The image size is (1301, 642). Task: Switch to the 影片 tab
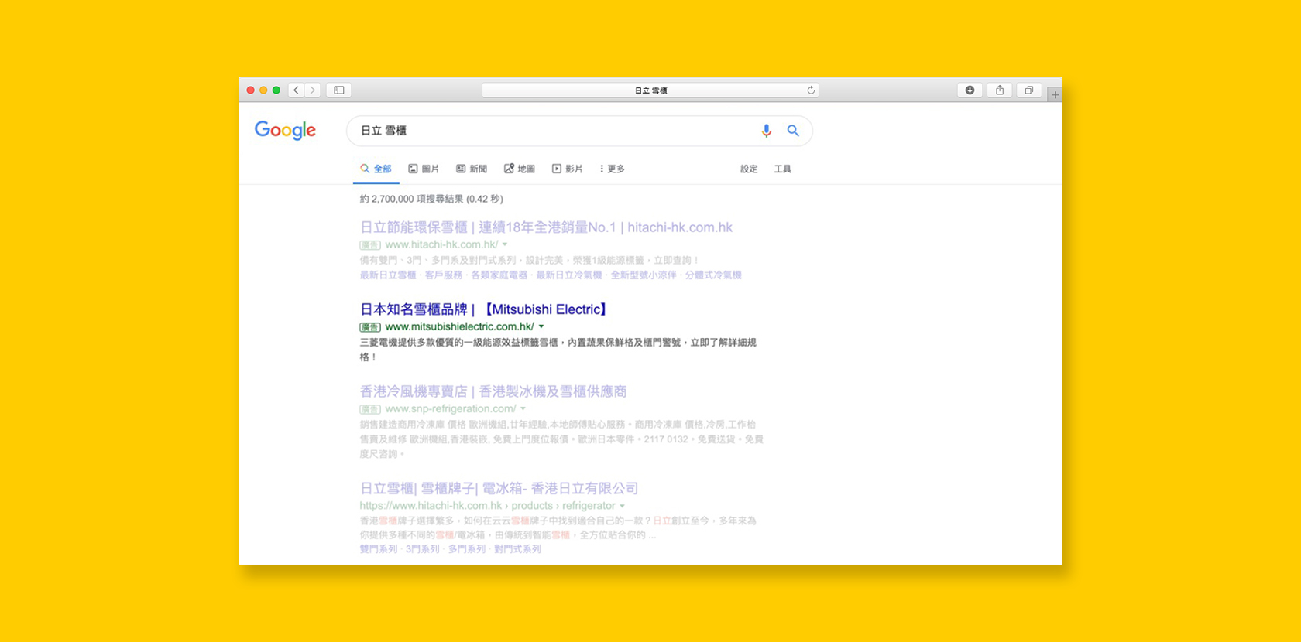(567, 169)
